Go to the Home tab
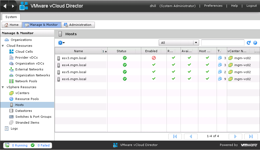The image size is (260, 150). point(12,25)
